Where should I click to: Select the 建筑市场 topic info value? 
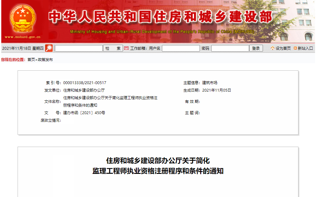click(210, 83)
